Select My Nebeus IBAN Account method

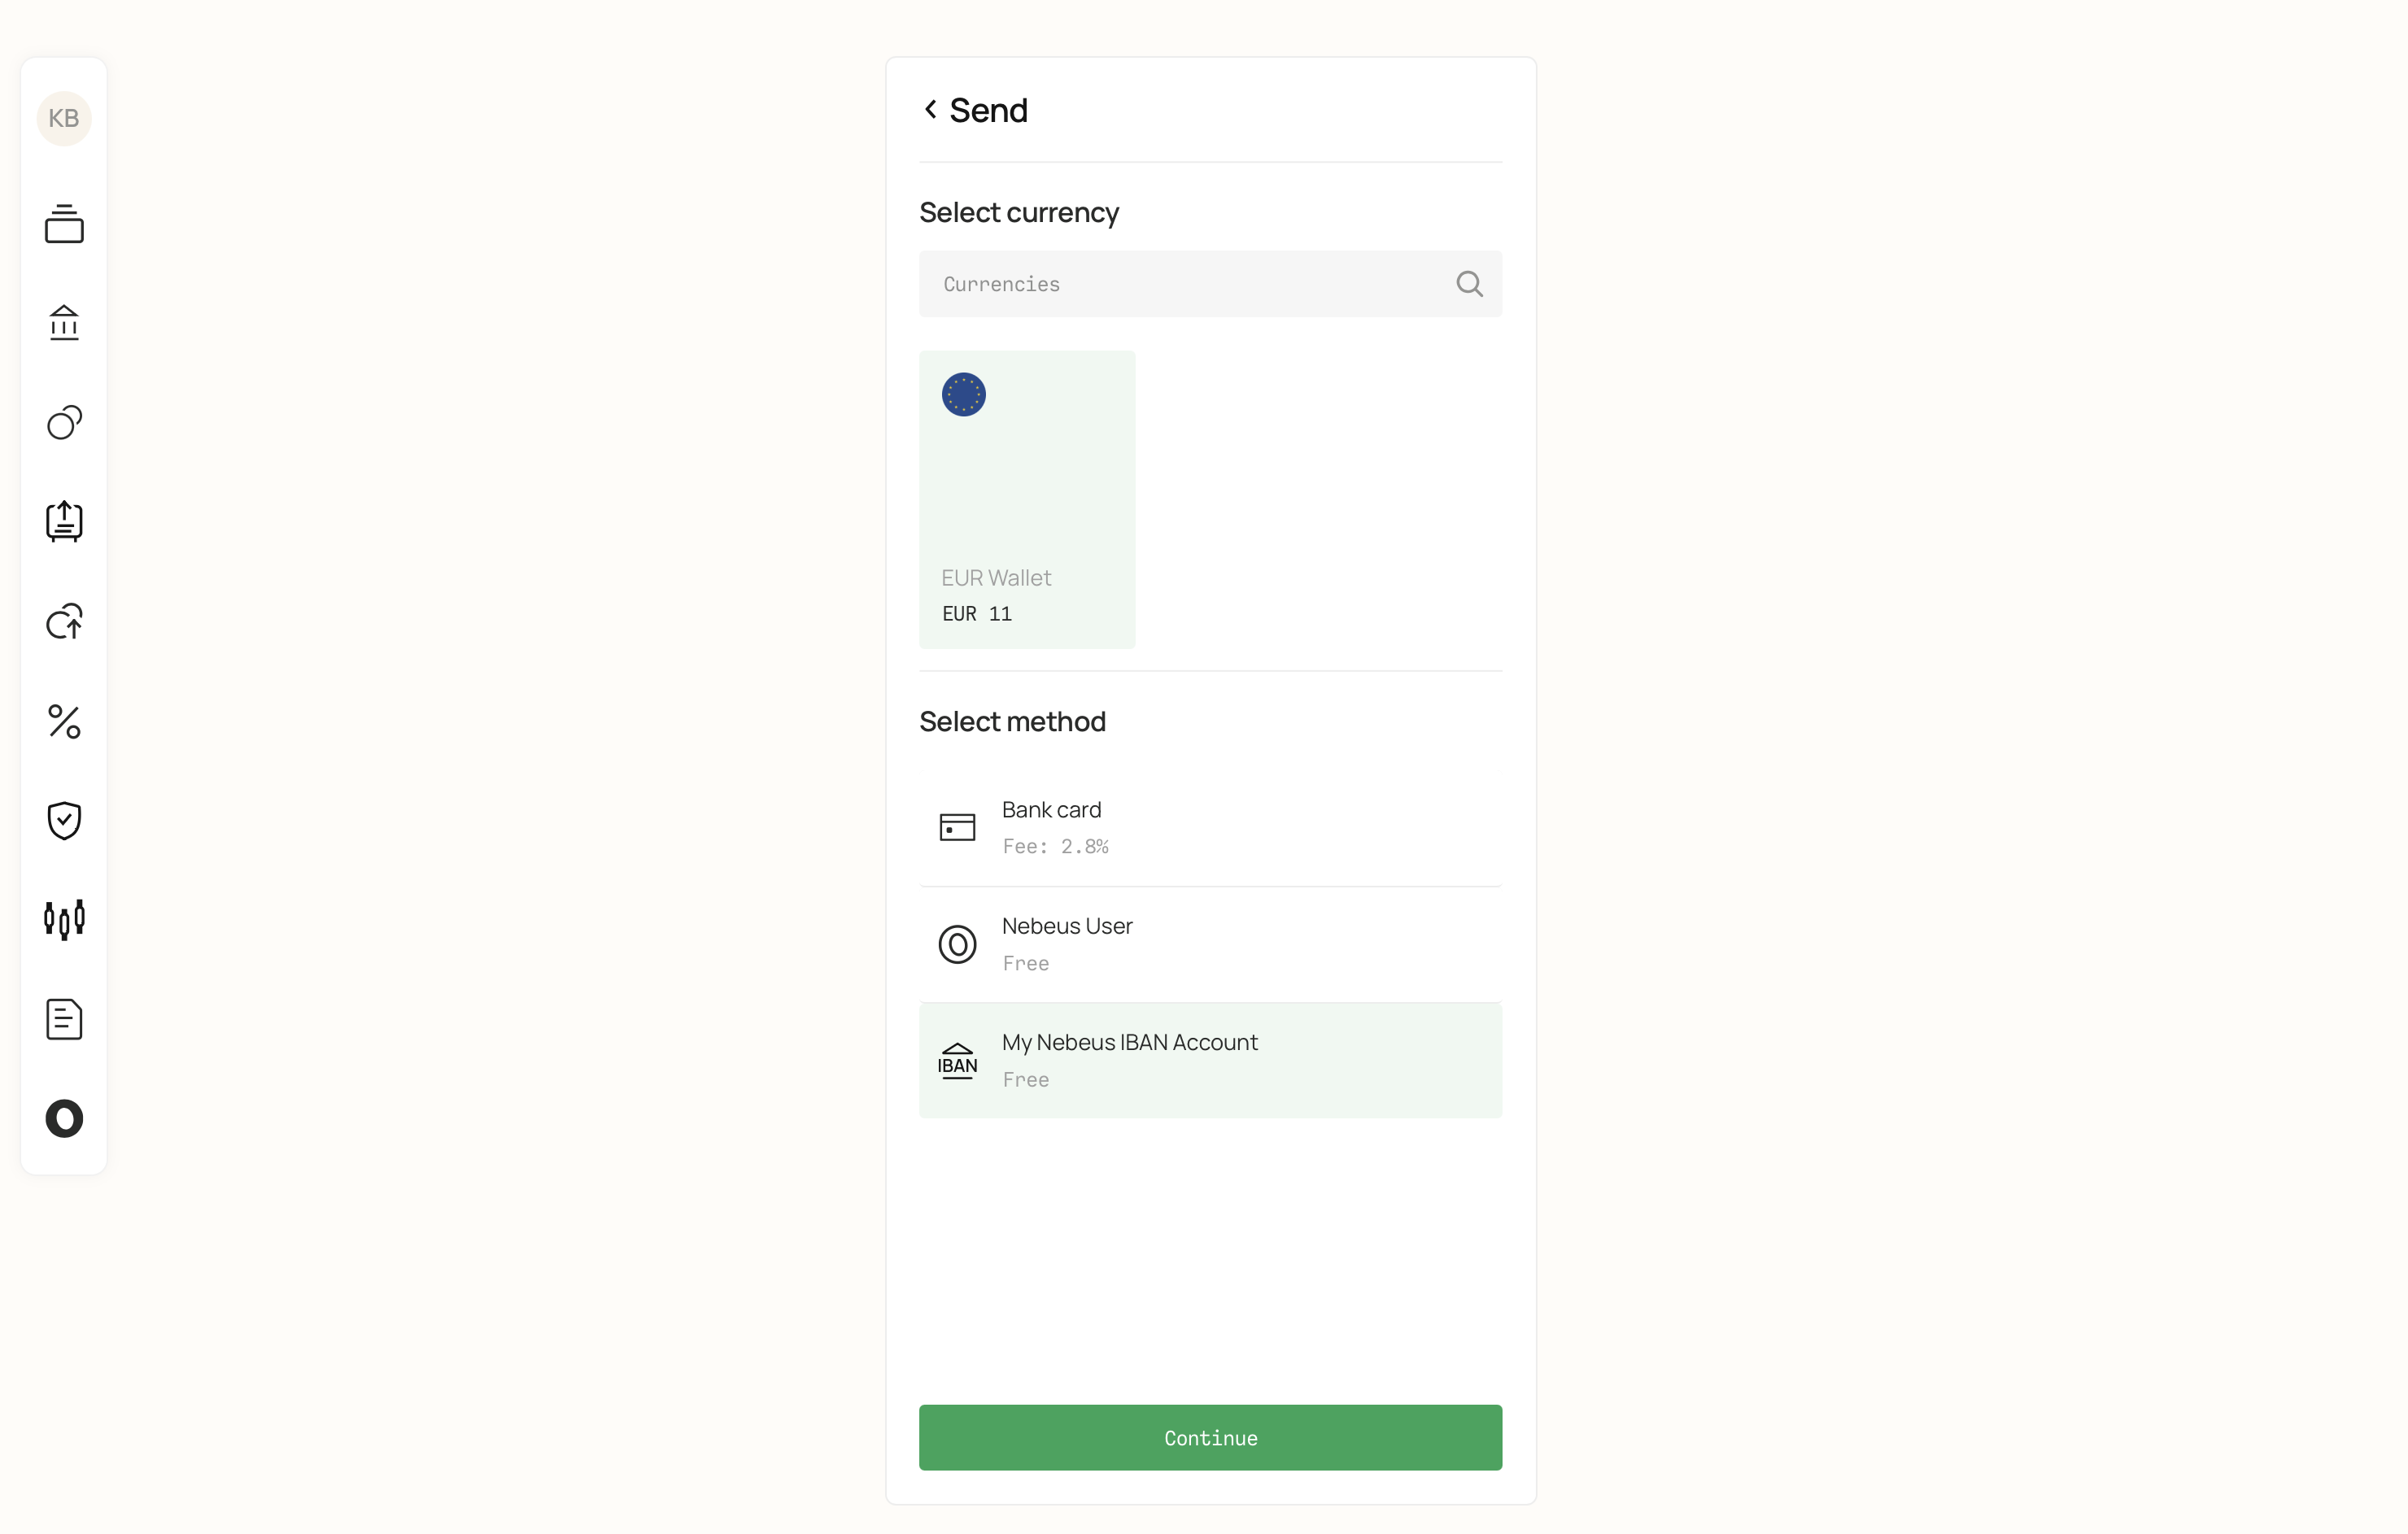click(x=1210, y=1060)
